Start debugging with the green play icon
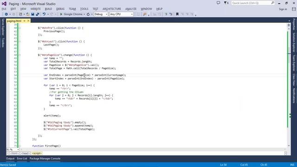Image resolution: width=297 pixels, height=167 pixels. tap(61, 14)
